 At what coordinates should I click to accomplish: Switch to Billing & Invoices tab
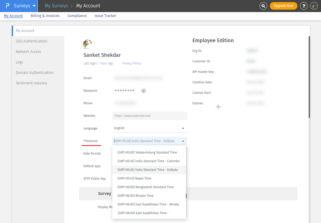[45, 16]
